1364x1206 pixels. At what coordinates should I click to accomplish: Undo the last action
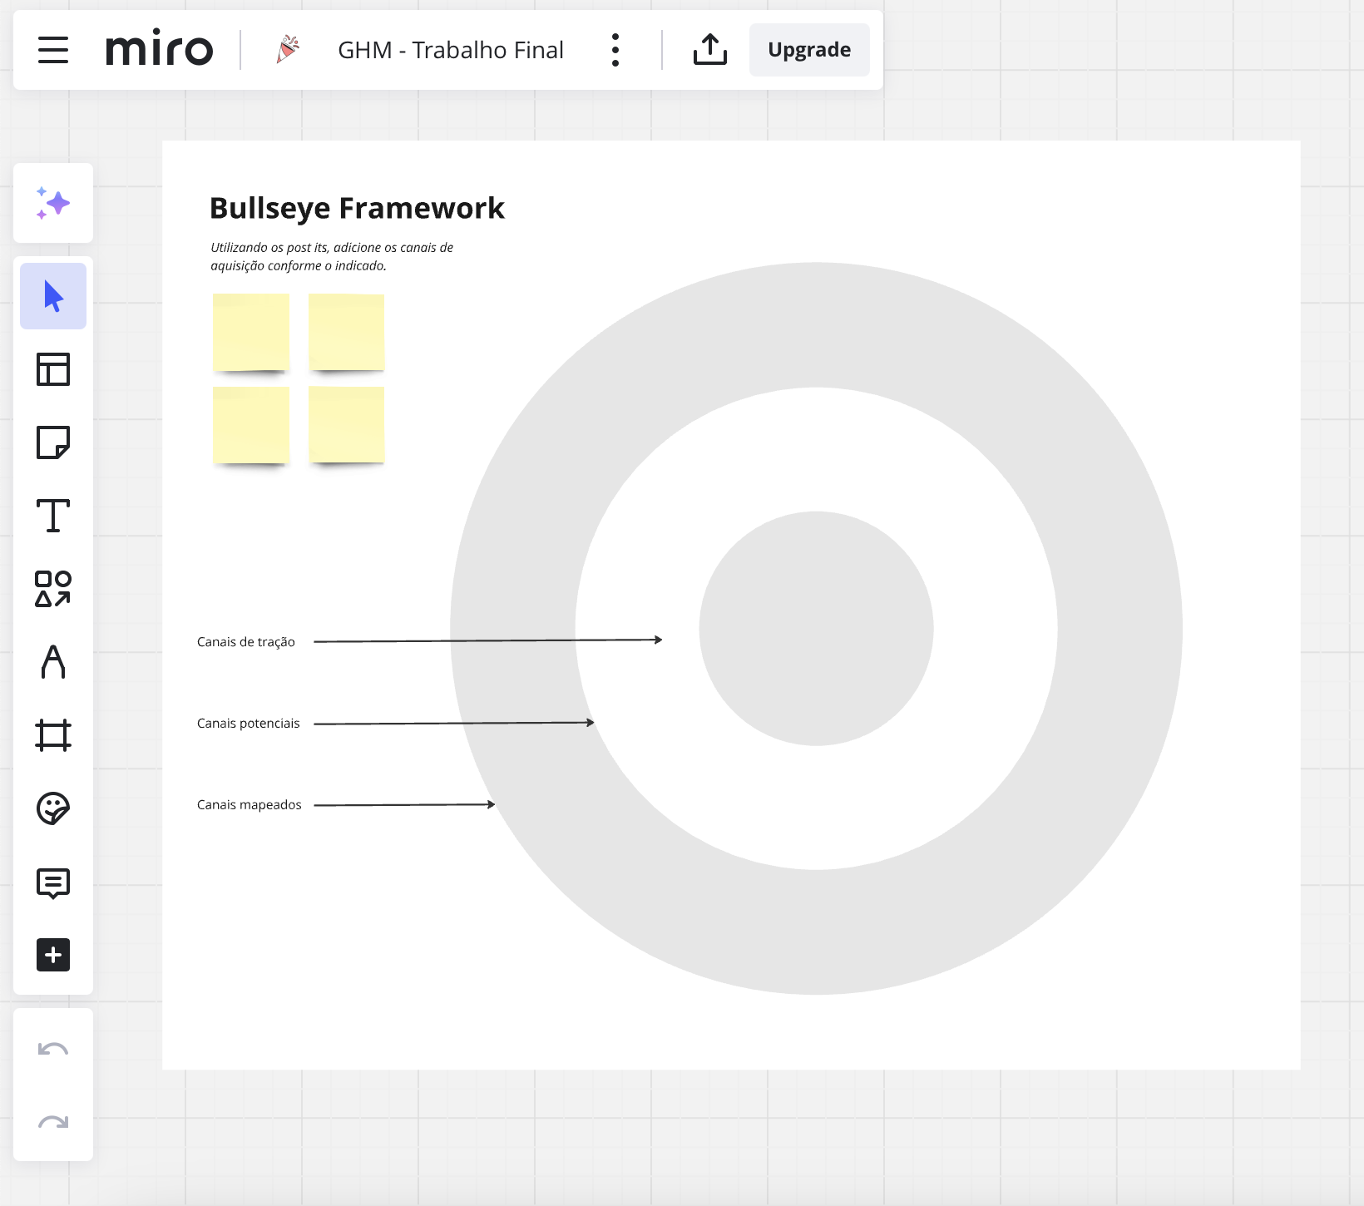[x=52, y=1050]
